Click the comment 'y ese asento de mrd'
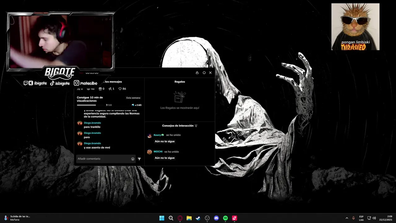 point(97,147)
